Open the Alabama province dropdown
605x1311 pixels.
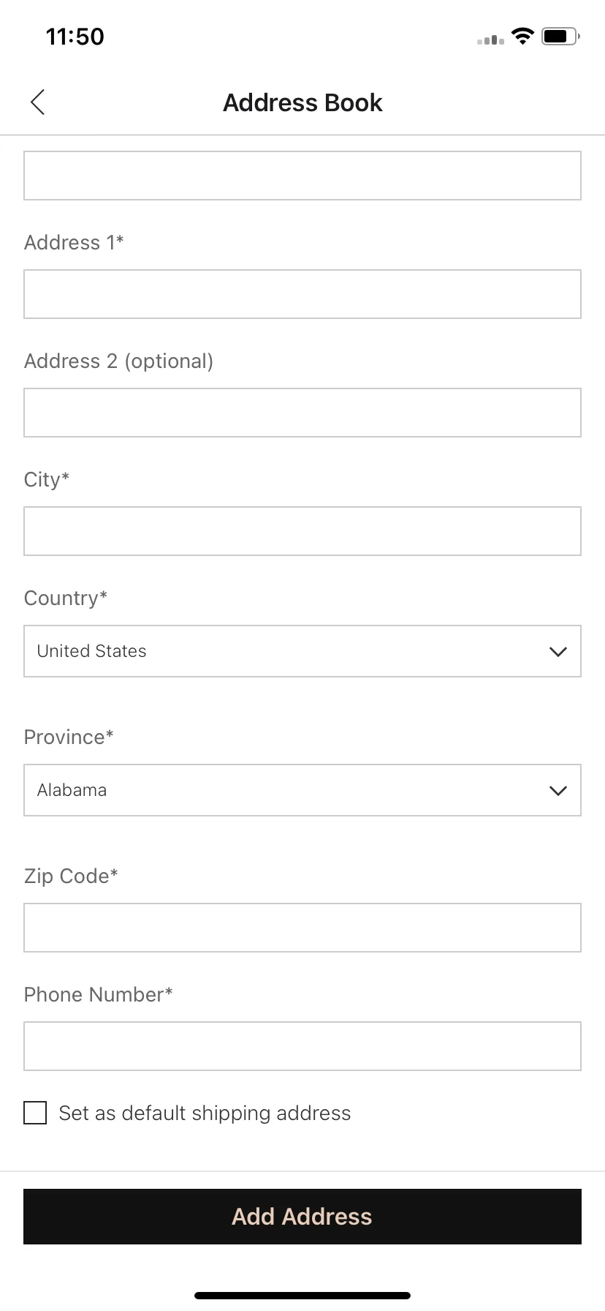click(302, 790)
